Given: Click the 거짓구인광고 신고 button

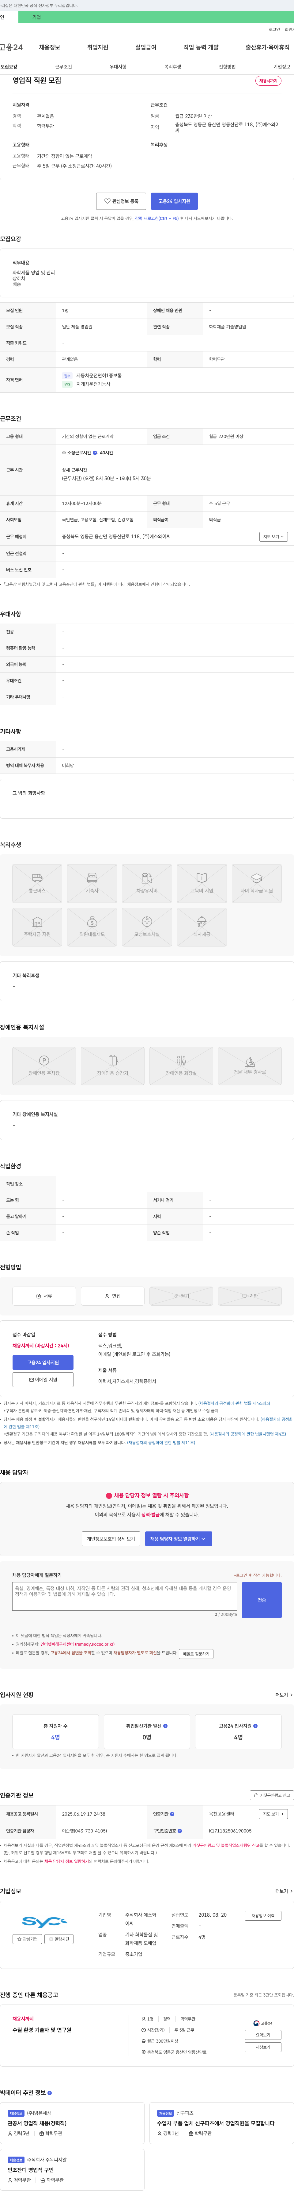Looking at the screenshot, I should pyautogui.click(x=272, y=1796).
